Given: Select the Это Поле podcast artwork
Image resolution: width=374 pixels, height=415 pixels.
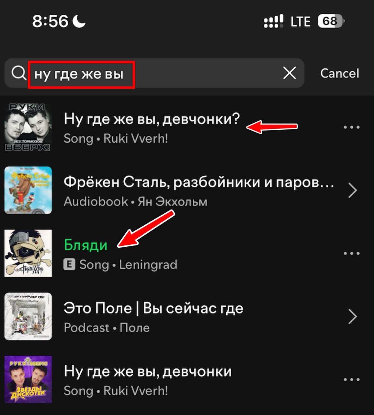Looking at the screenshot, I should pos(28,316).
